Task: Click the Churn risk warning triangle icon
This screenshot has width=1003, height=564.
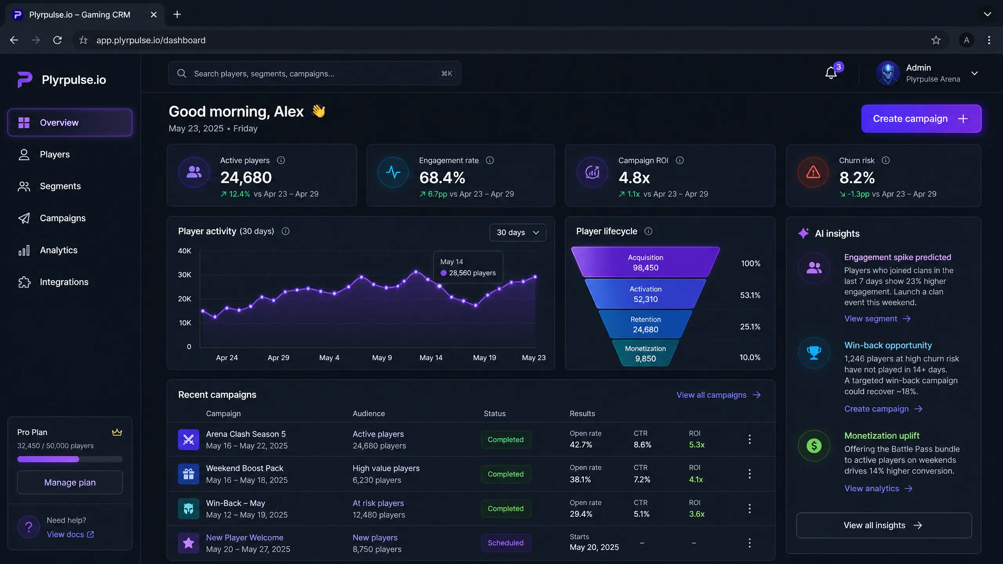Action: (x=813, y=172)
